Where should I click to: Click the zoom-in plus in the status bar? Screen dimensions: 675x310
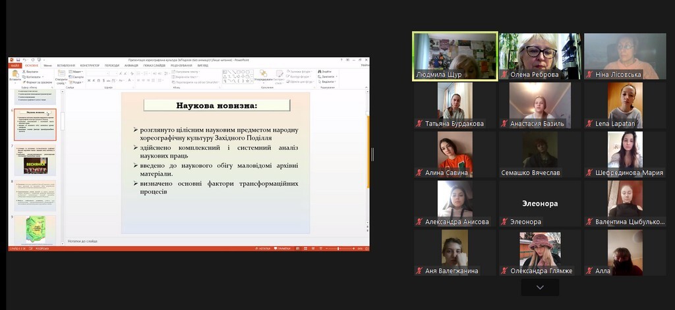point(353,249)
